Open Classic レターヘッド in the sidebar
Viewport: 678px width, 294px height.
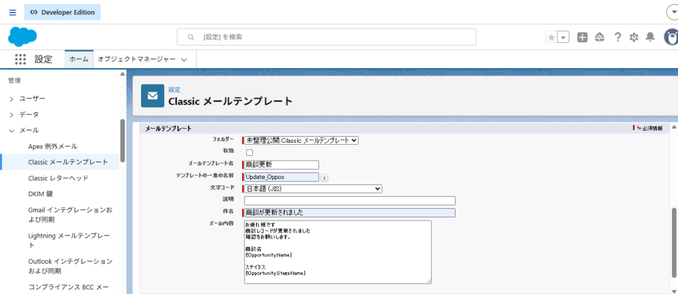(x=58, y=178)
